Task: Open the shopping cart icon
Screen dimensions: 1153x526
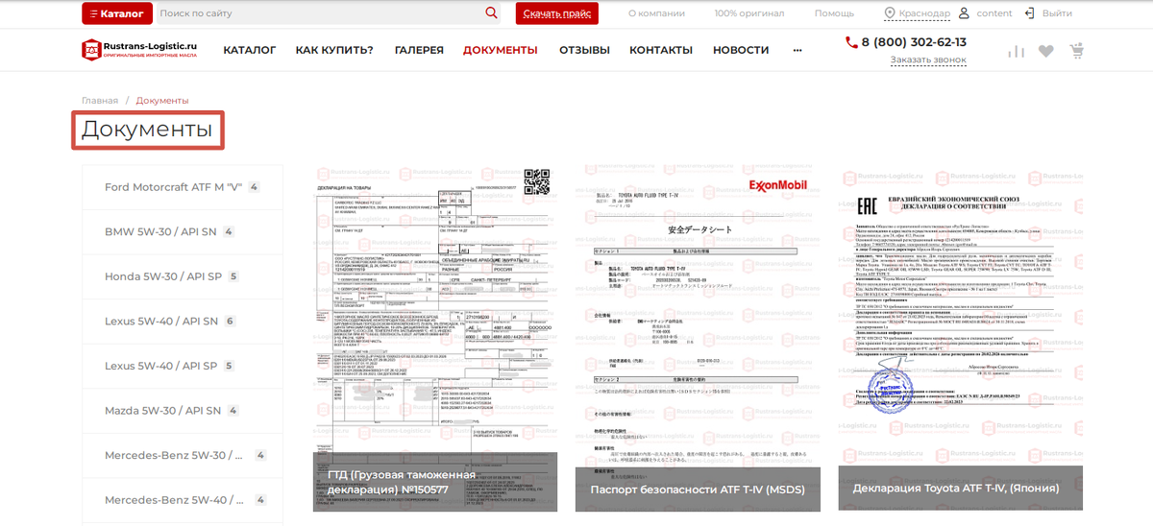Action: [x=1076, y=51]
